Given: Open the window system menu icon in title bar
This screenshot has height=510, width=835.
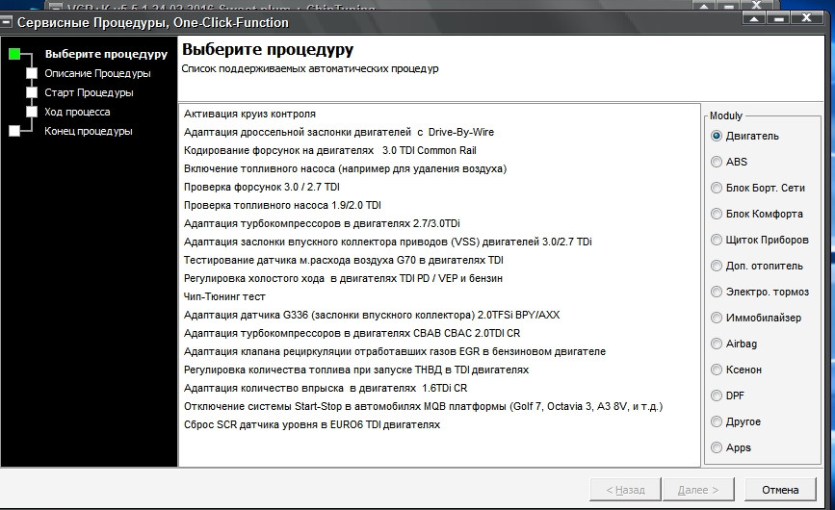Looking at the screenshot, I should 7,22.
